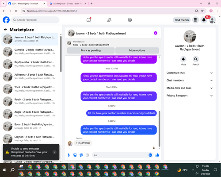
Task: Open conversation information purple icon
Action: tap(156, 33)
